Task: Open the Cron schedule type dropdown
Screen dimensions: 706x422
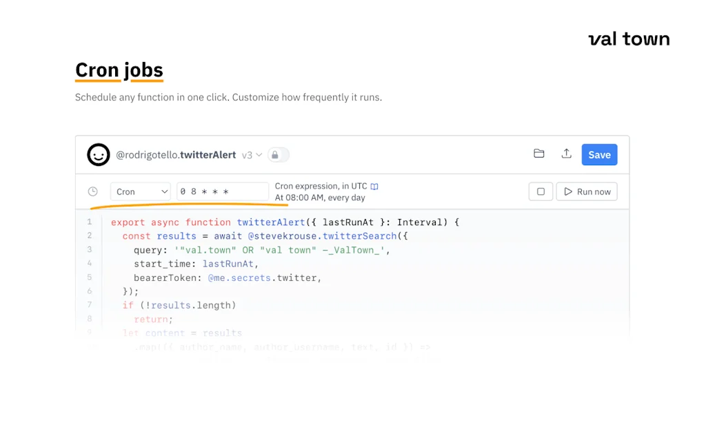Action: tap(141, 191)
